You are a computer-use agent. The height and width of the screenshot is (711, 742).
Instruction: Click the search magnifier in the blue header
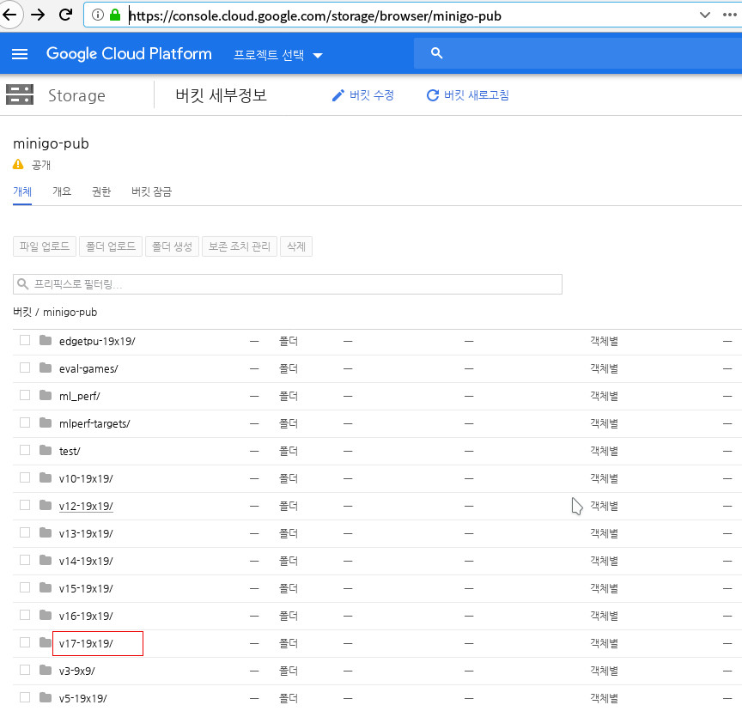(437, 53)
